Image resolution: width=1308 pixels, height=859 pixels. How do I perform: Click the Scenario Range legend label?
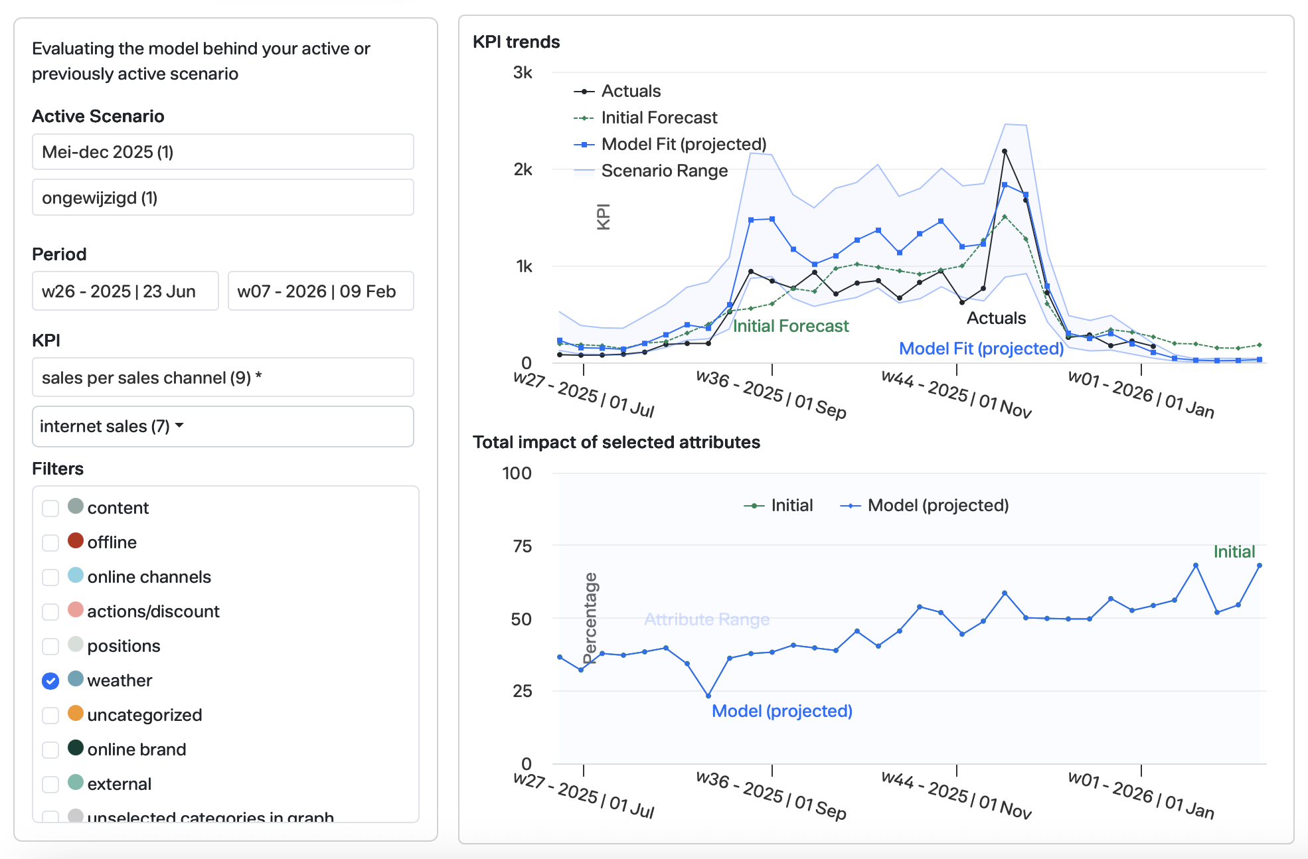coord(664,171)
